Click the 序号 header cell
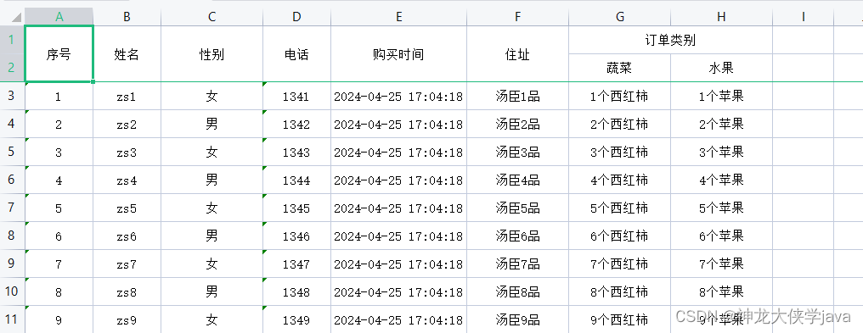The width and height of the screenshot is (863, 333). tap(59, 54)
